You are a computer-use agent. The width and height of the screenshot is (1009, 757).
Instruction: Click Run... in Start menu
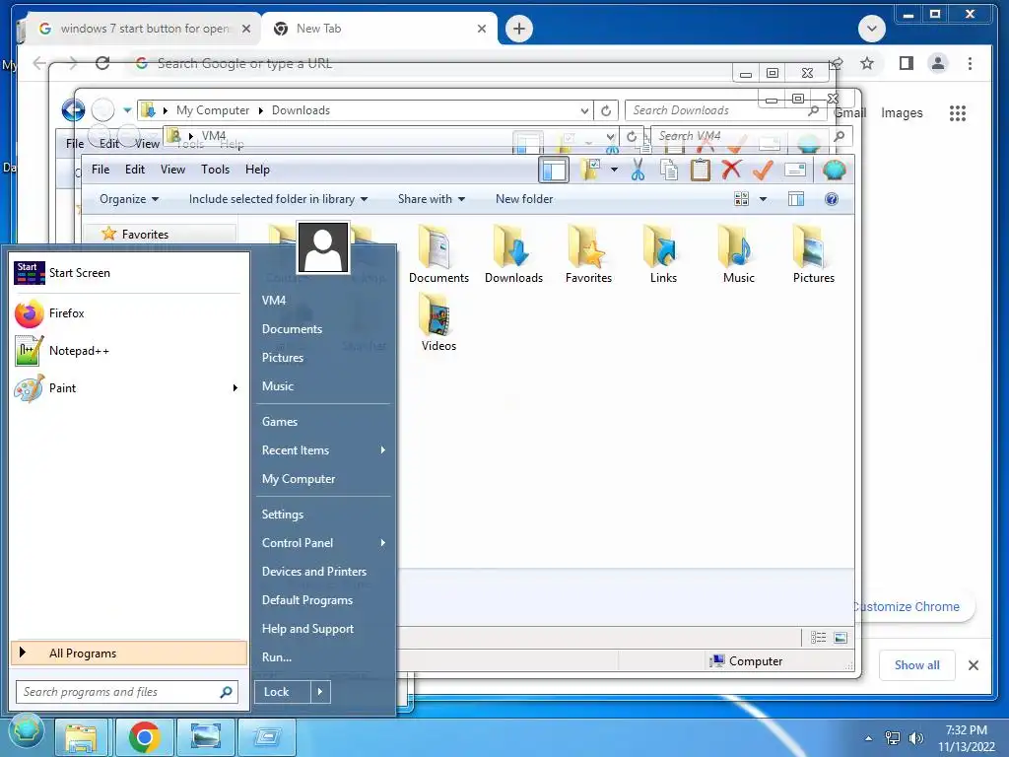pyautogui.click(x=277, y=657)
